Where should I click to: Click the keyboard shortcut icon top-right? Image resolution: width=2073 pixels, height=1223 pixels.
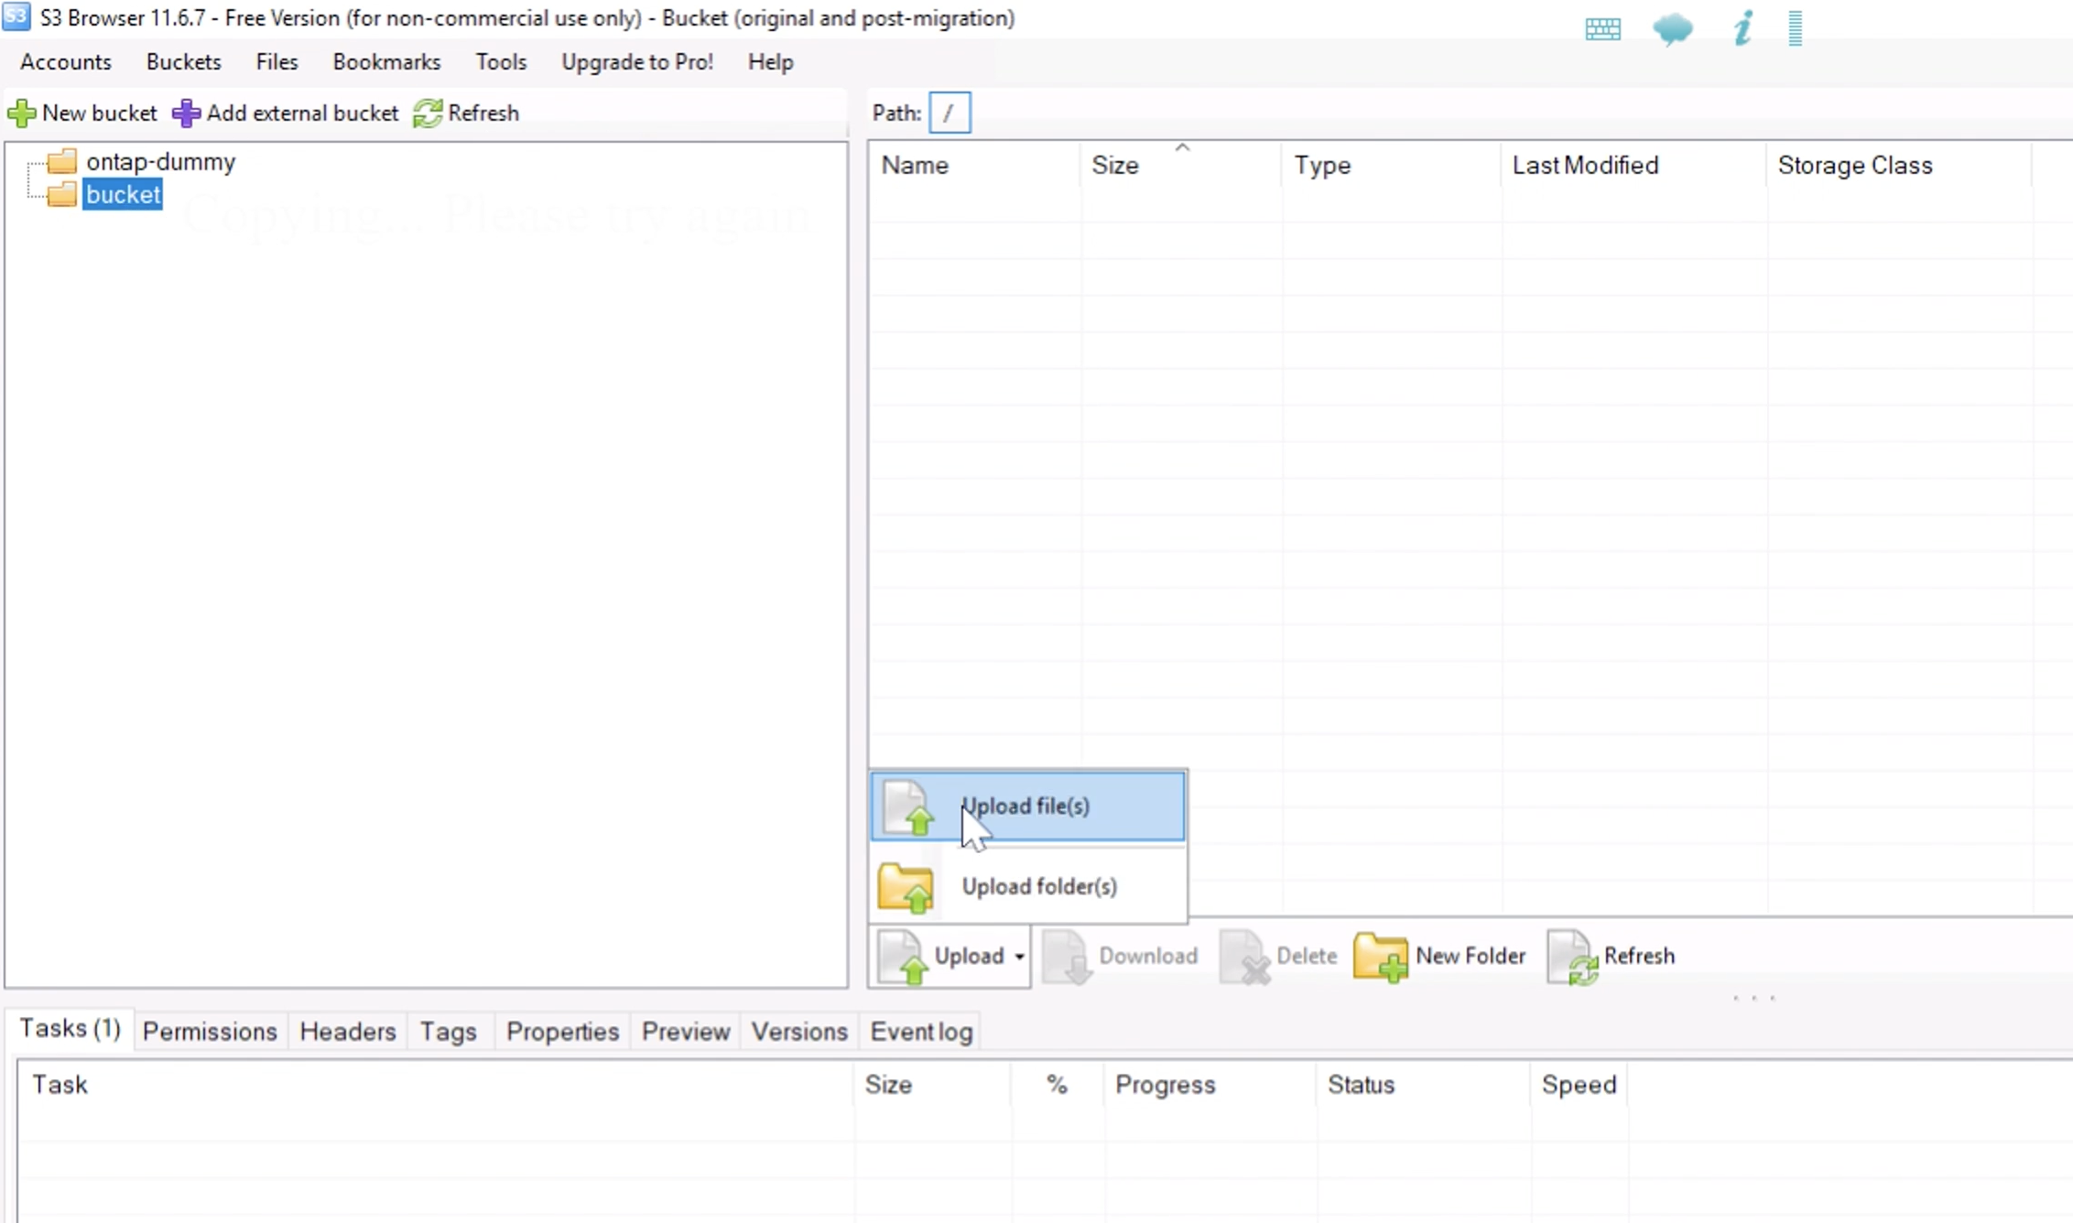tap(1601, 27)
